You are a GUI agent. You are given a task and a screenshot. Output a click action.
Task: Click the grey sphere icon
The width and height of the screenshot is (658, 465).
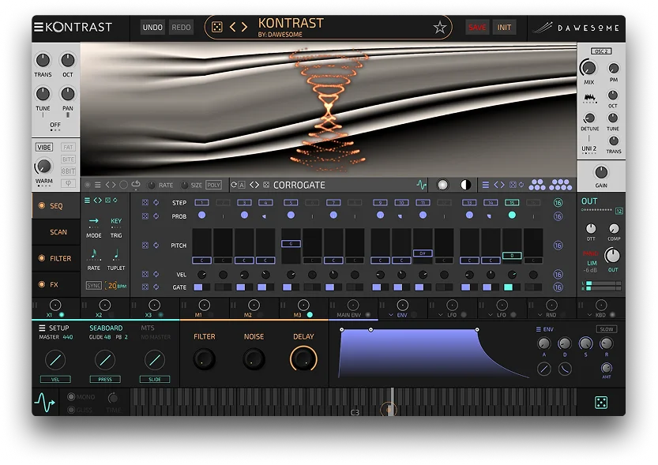442,185
